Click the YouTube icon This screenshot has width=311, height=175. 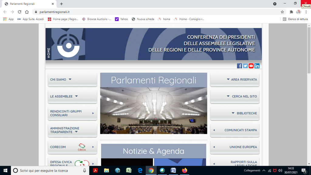251,66
